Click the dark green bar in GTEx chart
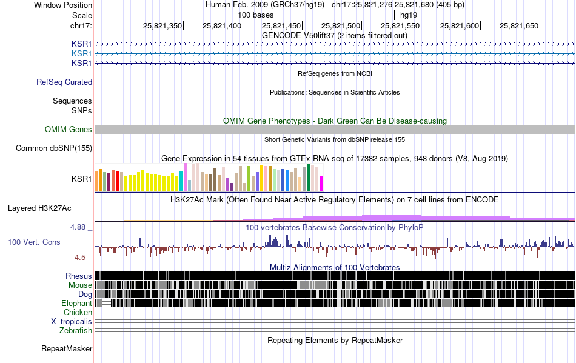This screenshot has height=363, width=576. [309, 178]
